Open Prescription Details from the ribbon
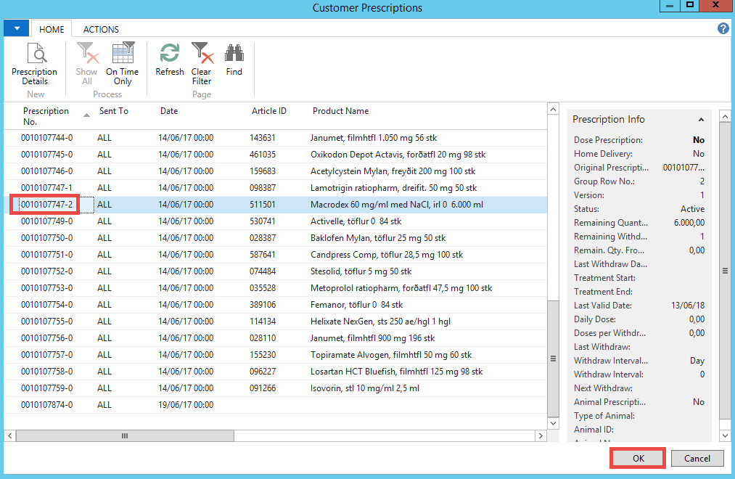This screenshot has width=735, height=479. pyautogui.click(x=34, y=64)
